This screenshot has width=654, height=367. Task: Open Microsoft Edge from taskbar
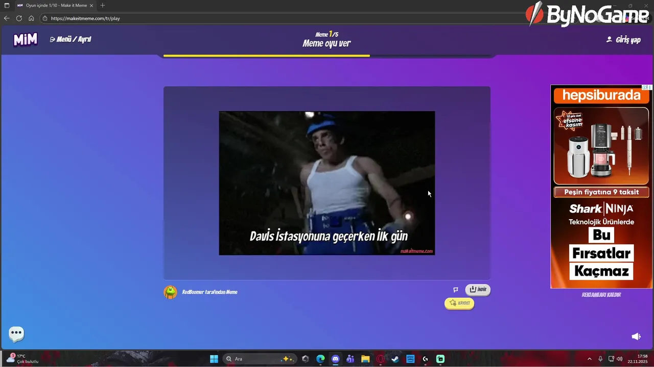[x=320, y=359]
